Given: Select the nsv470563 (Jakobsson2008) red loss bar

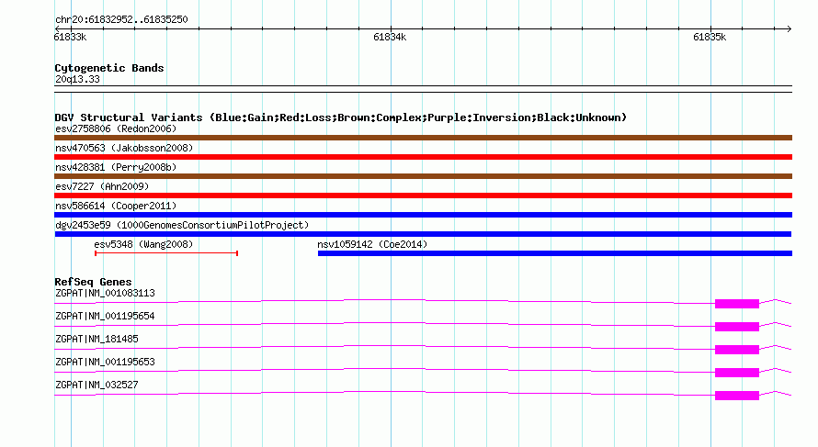Looking at the screenshot, I should tap(423, 157).
